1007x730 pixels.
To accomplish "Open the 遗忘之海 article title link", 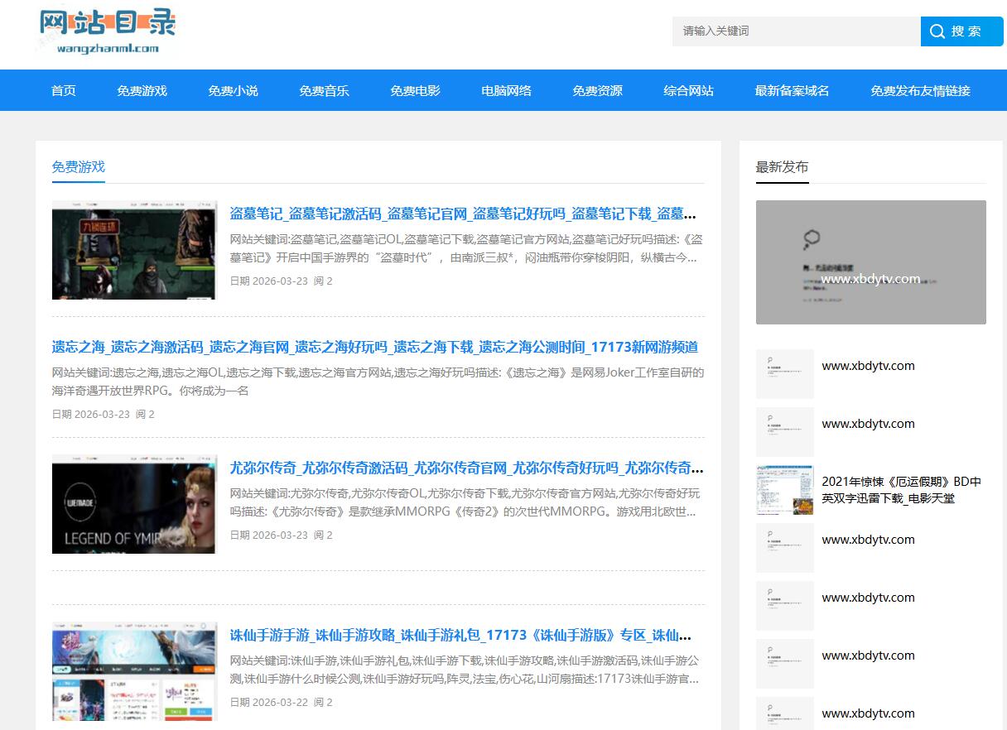I will 374,347.
